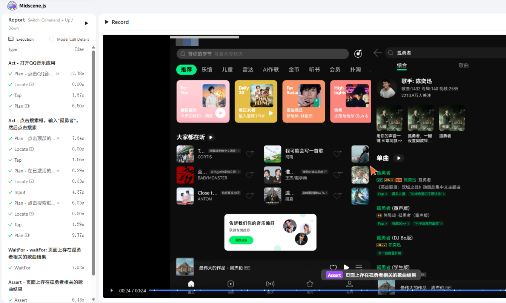Image resolution: width=506 pixels, height=303 pixels.
Task: Click the 等你的季节 search field
Action: (263, 54)
